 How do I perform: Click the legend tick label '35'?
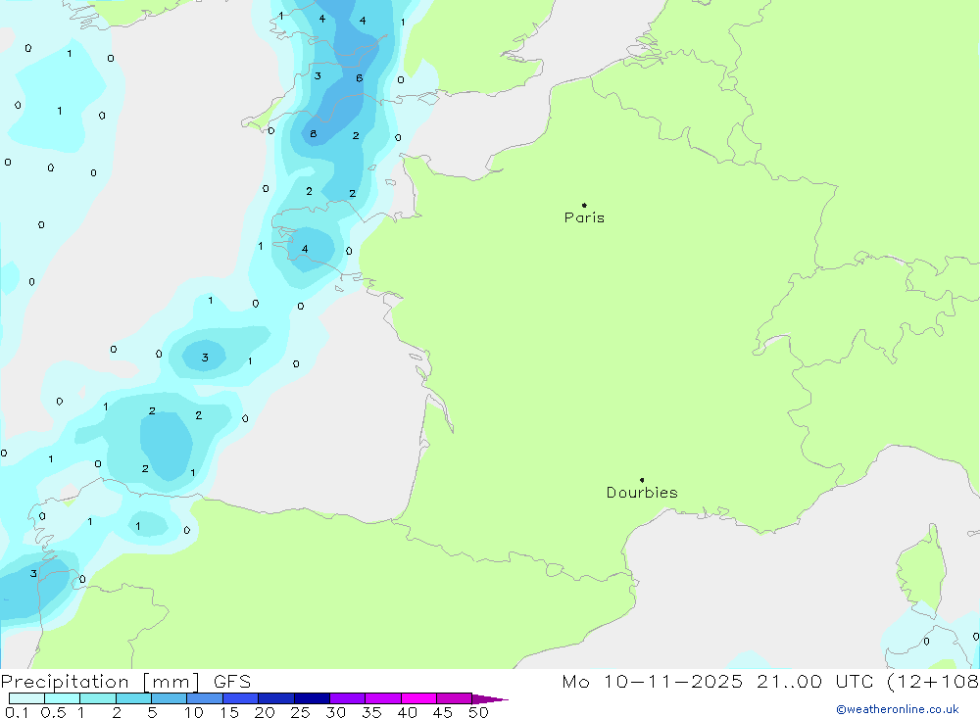tap(371, 712)
